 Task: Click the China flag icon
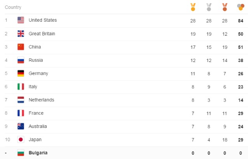point(21,47)
